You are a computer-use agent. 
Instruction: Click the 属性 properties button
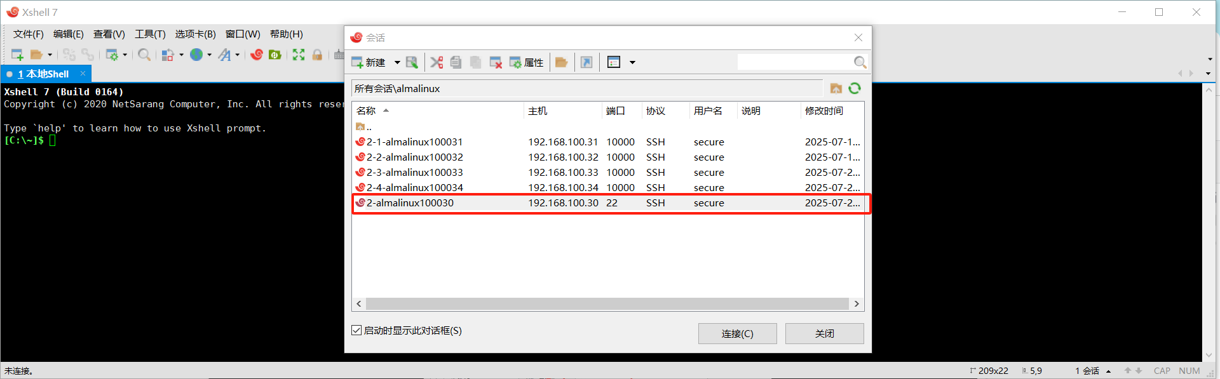526,62
